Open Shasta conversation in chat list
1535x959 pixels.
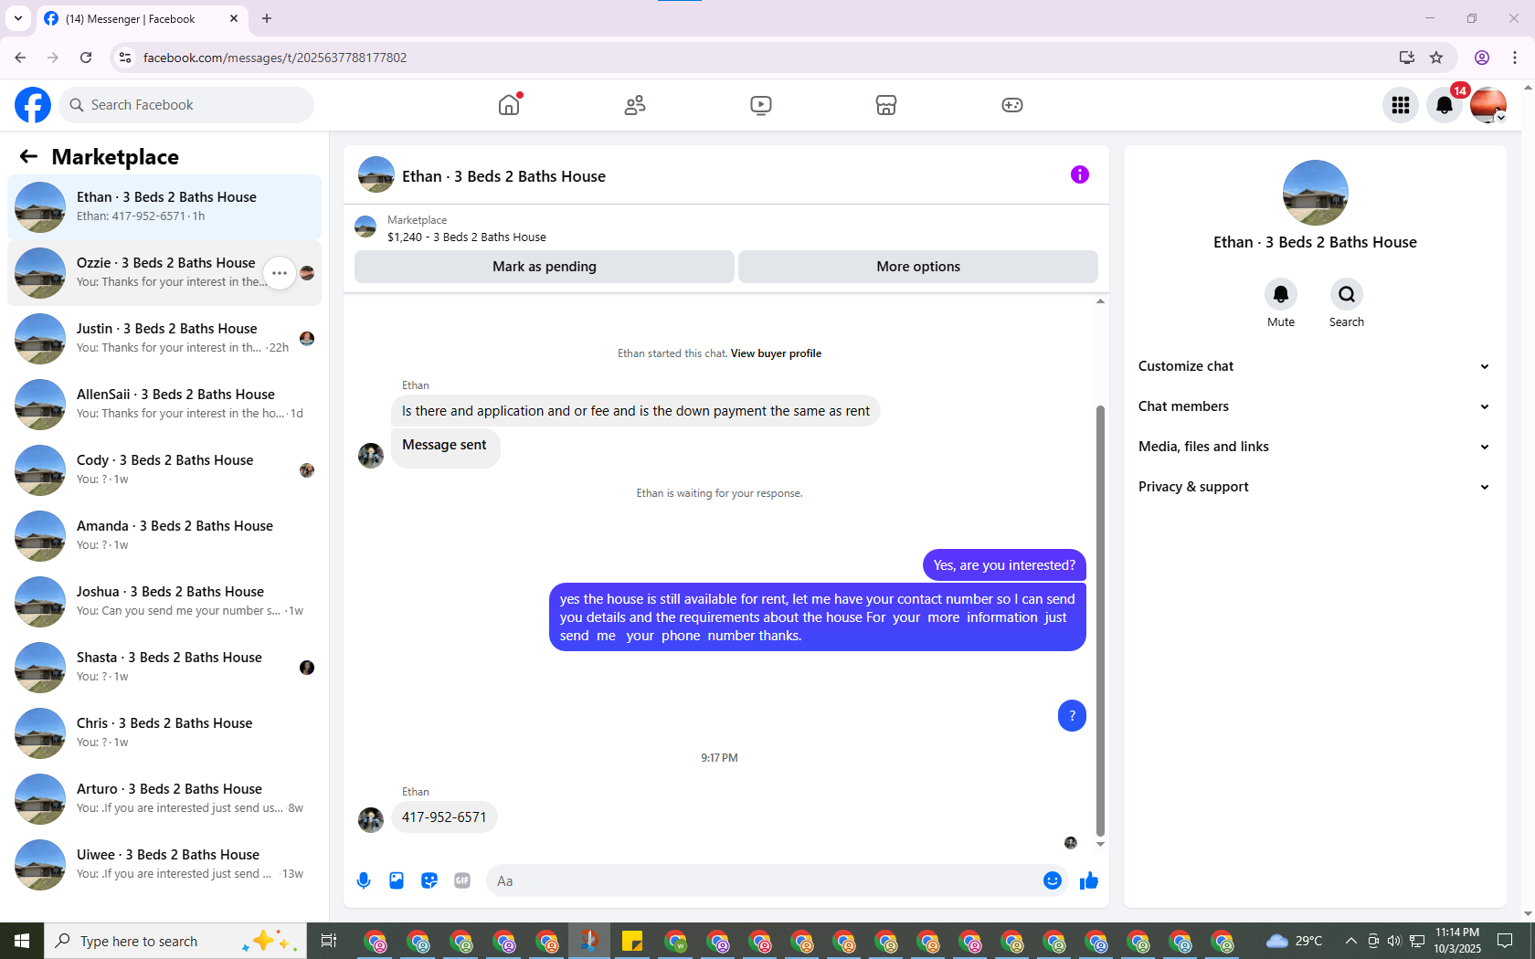164,668
